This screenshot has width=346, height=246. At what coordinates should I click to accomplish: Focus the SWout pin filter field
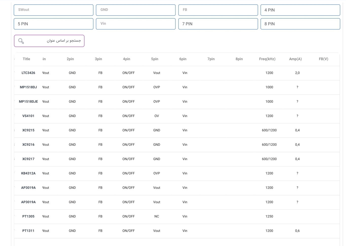[53, 10]
